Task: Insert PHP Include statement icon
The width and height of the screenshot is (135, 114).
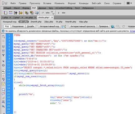Action: click(27, 13)
